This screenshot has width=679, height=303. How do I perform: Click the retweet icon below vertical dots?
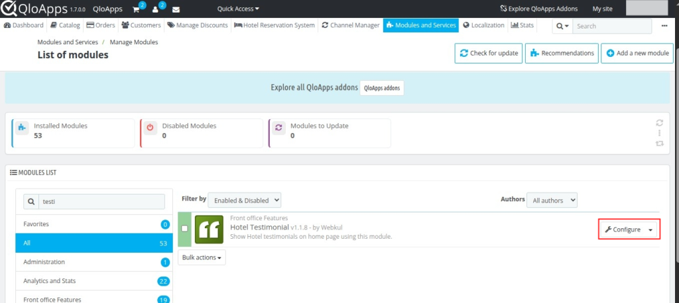click(660, 144)
